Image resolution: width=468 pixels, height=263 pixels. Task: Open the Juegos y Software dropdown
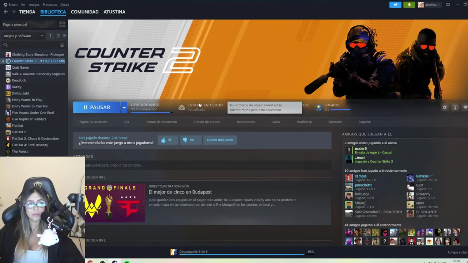(23, 36)
